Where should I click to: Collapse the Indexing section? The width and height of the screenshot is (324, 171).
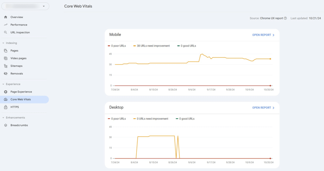click(3, 43)
